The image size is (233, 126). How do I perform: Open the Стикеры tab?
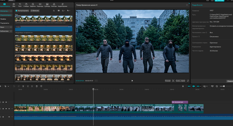tap(26, 5)
